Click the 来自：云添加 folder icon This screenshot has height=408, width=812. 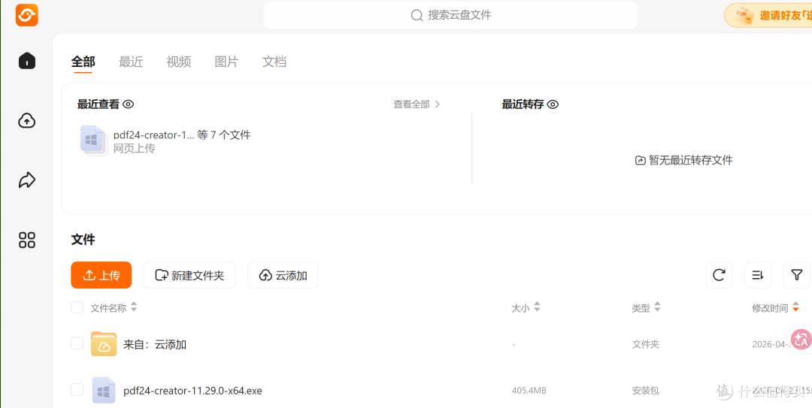104,344
